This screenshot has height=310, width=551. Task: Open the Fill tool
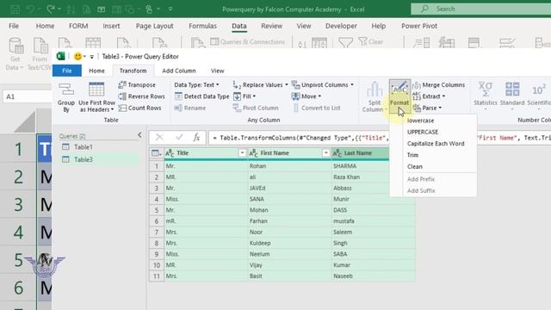[x=244, y=96]
